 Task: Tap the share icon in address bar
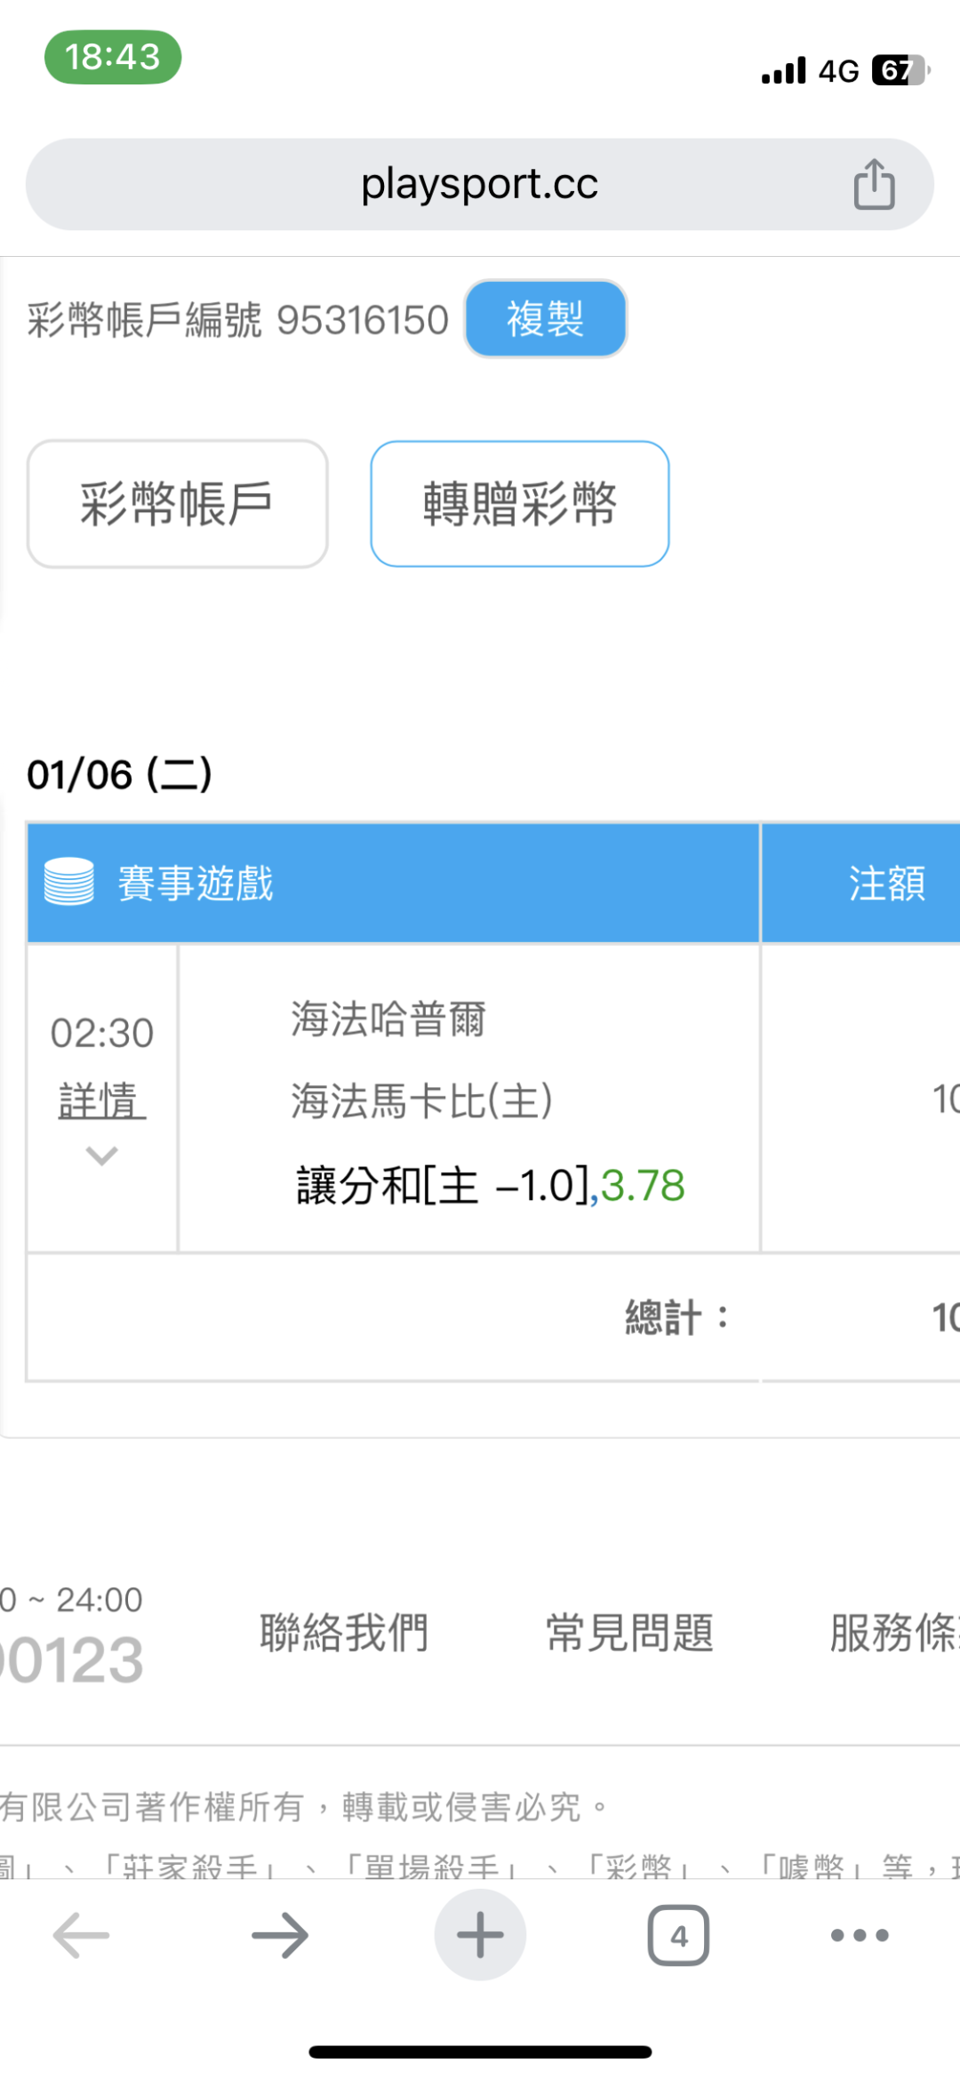pos(874,184)
